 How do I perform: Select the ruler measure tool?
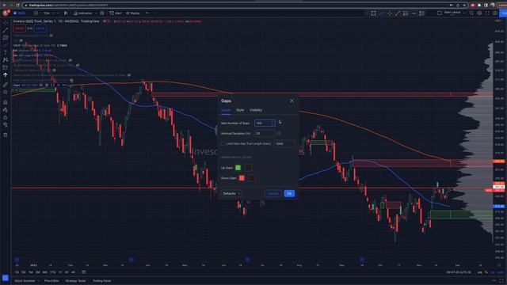click(6, 85)
